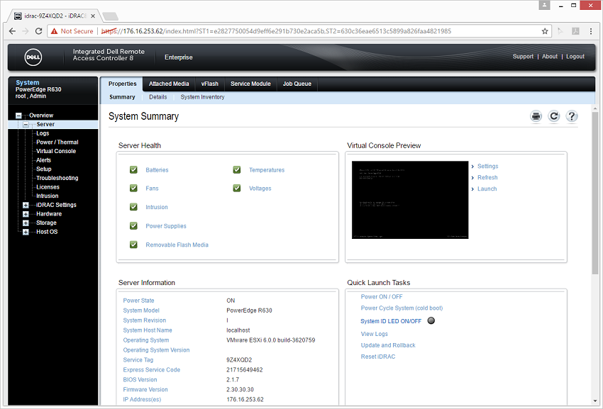Screen dimensions: 603x409
Task: Print the System Summary page
Action: coord(536,116)
